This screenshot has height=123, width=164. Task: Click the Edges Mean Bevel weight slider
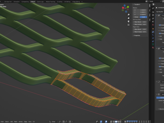pyautogui.click(x=140, y=29)
